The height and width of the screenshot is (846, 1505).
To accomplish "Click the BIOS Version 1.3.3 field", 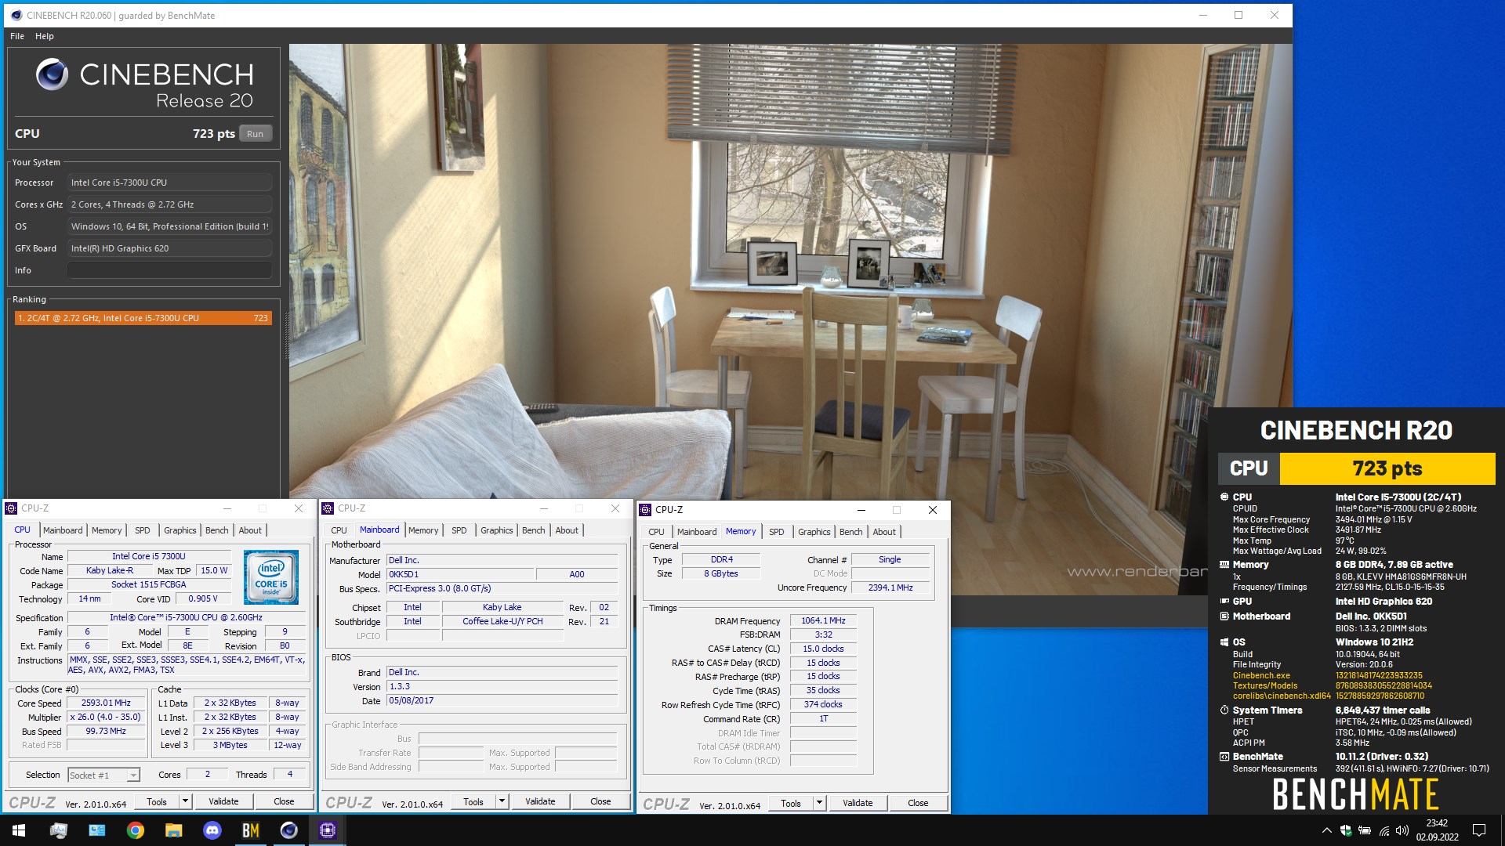I will pyautogui.click(x=502, y=686).
